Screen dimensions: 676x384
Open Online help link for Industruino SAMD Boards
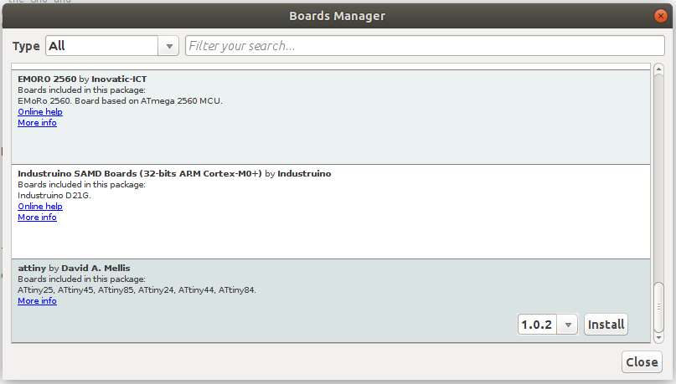tap(40, 206)
